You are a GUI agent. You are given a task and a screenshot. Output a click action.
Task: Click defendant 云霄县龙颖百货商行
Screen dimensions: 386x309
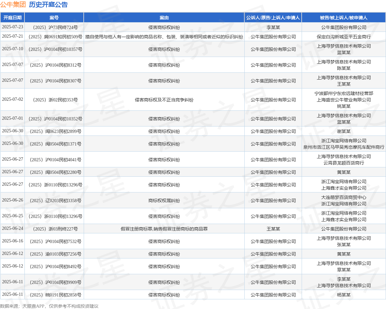pyautogui.click(x=344, y=163)
